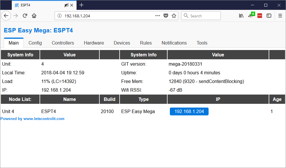The width and height of the screenshot is (286, 168).
Task: Click the GIT version value mega-20180331
Action: point(185,64)
